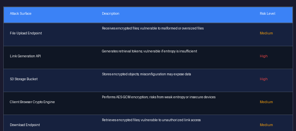Click High risk for S3 Storage Bucket
This screenshot has width=296, height=131.
pyautogui.click(x=263, y=79)
